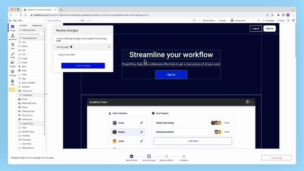Image resolution: width=304 pixels, height=171 pixels.
Task: Open the Pick an element dropdown
Action: point(62,20)
